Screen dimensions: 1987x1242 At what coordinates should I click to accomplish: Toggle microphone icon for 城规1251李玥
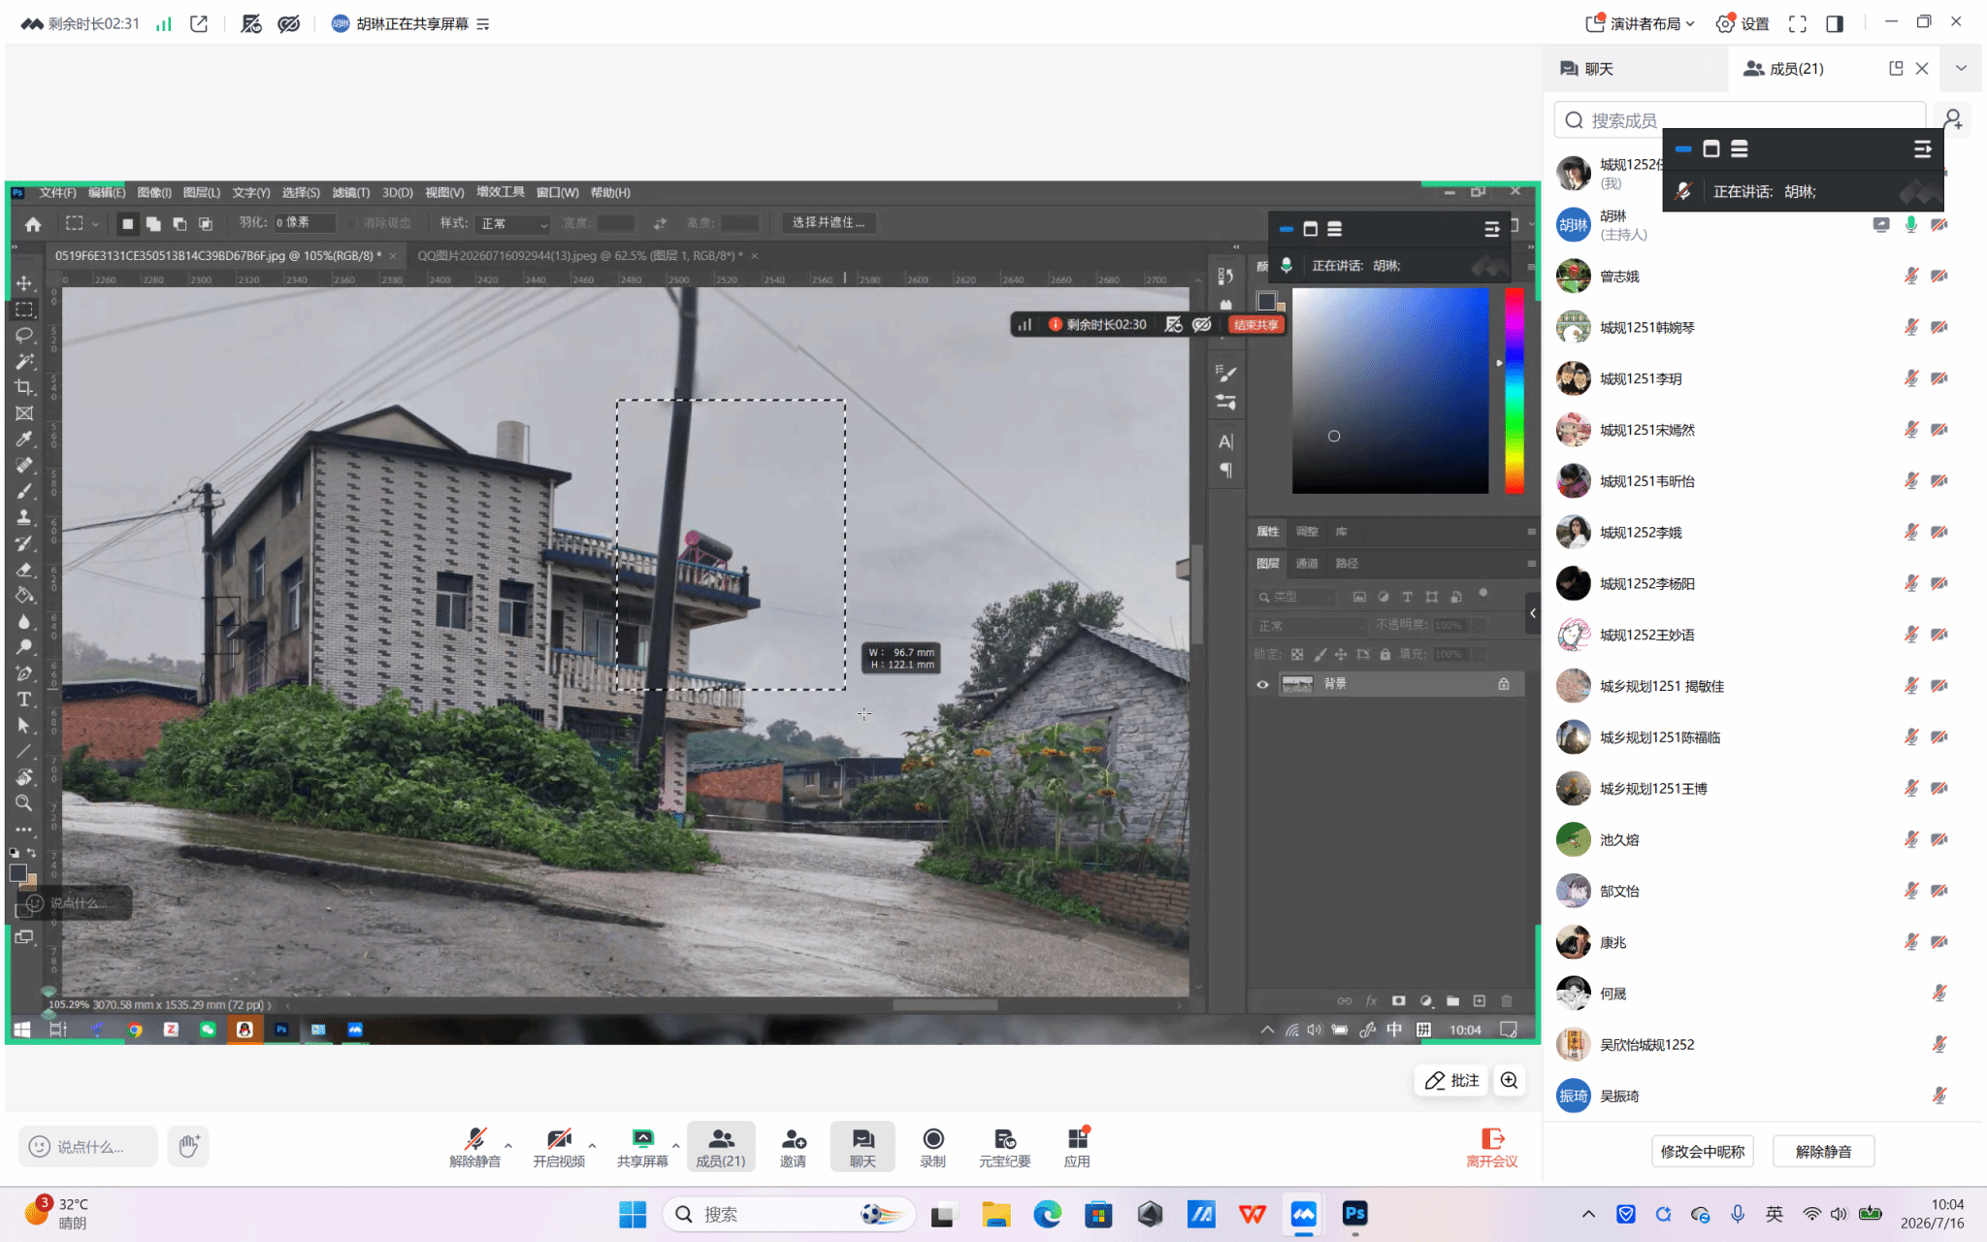1910,378
